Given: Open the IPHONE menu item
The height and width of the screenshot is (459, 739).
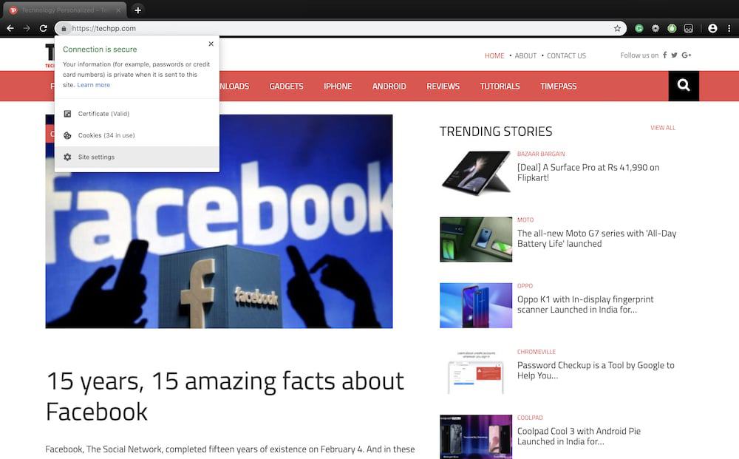Looking at the screenshot, I should pos(338,86).
